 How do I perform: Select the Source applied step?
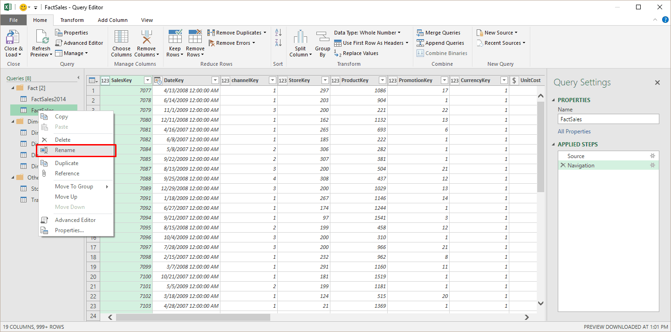(608, 156)
